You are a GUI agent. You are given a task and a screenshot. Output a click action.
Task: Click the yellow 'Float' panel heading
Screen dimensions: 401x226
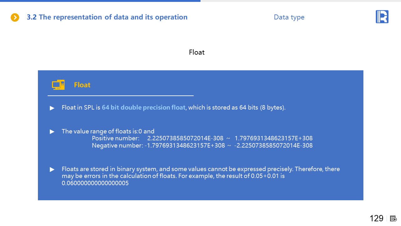[x=82, y=85]
